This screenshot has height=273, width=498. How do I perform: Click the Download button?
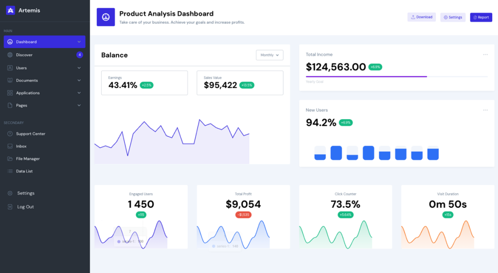[421, 17]
